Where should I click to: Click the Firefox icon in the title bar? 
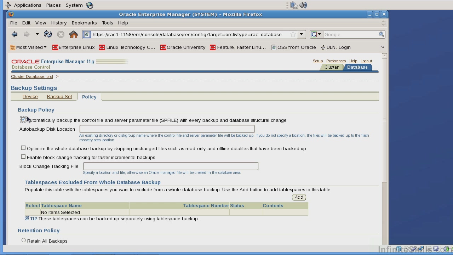pos(11,14)
